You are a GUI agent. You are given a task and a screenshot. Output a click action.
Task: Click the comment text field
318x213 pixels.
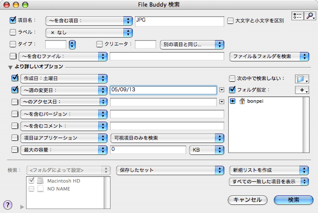coord(167,126)
